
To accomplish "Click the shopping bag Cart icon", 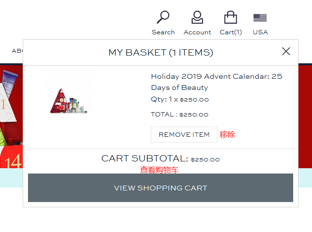I will pyautogui.click(x=230, y=17).
